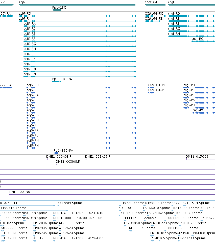
Task: Click protein acj6-PL label
Action: 32,135
